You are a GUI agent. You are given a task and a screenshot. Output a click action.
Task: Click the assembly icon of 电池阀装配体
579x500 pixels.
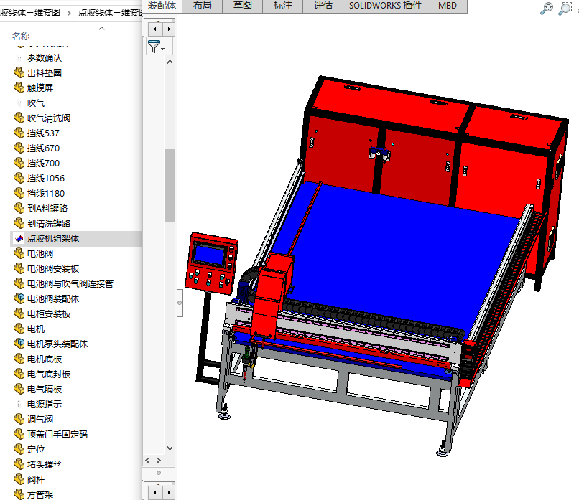point(19,298)
